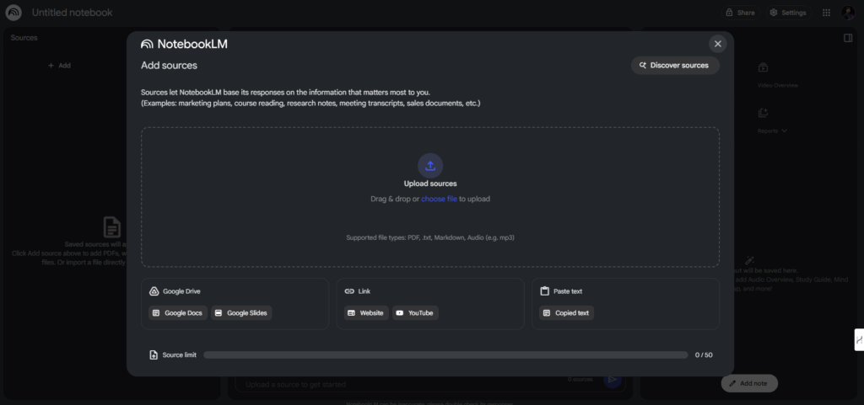Click the Google Drive label
This screenshot has height=405, width=864.
coord(182,291)
